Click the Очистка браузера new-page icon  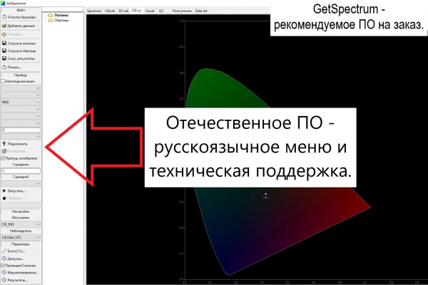[4, 17]
